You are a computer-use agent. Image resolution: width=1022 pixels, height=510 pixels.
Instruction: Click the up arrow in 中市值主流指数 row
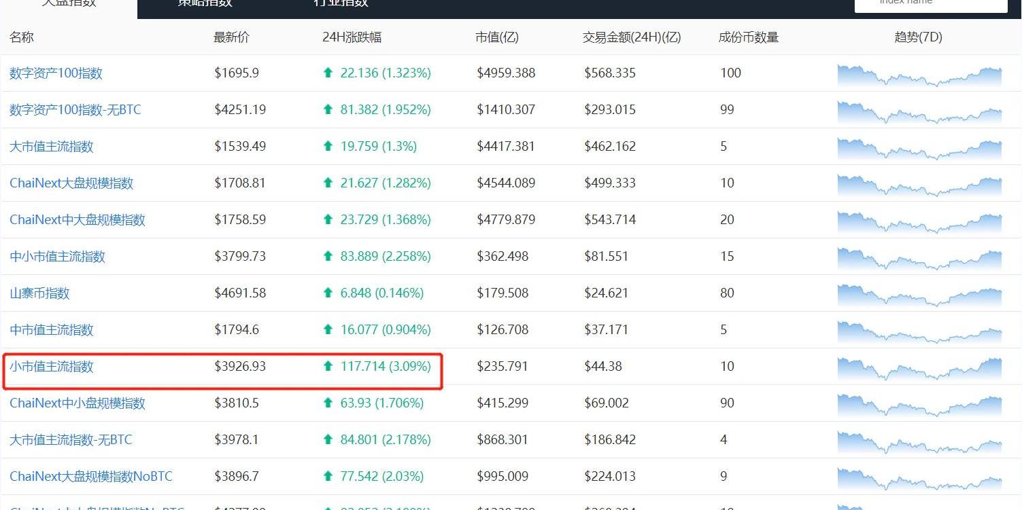(328, 330)
